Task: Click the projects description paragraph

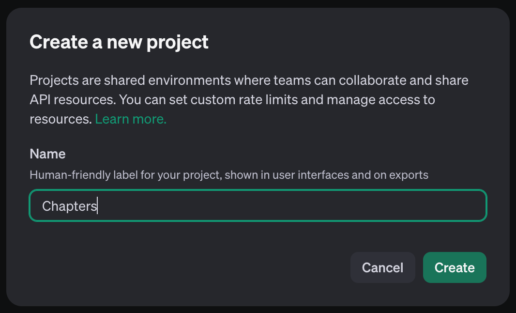Action: click(x=249, y=99)
